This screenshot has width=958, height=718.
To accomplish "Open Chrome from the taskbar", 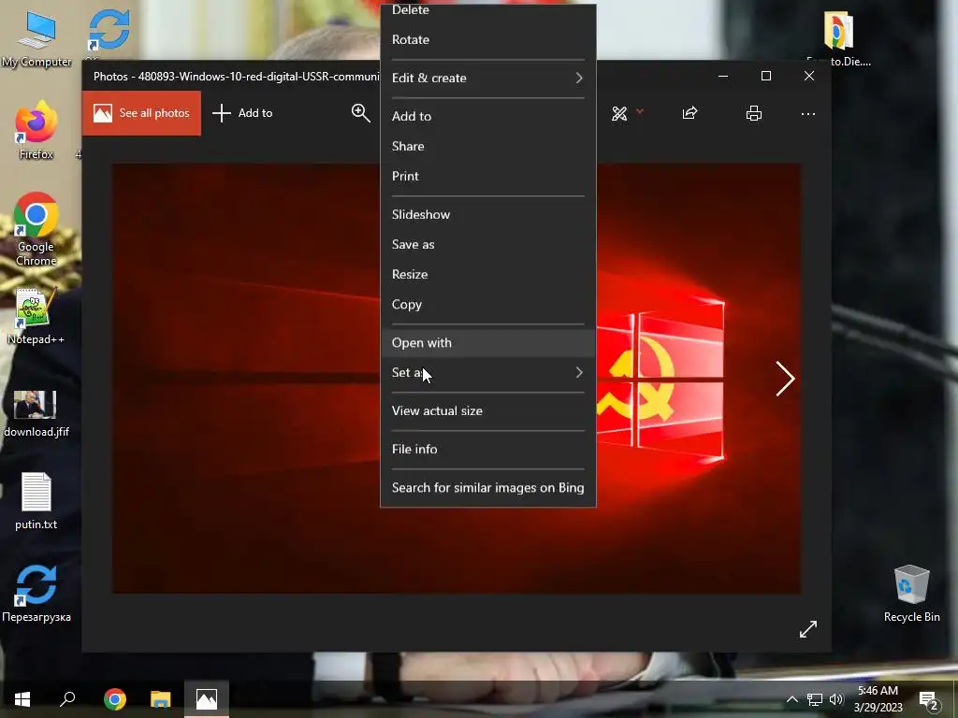I will (115, 699).
